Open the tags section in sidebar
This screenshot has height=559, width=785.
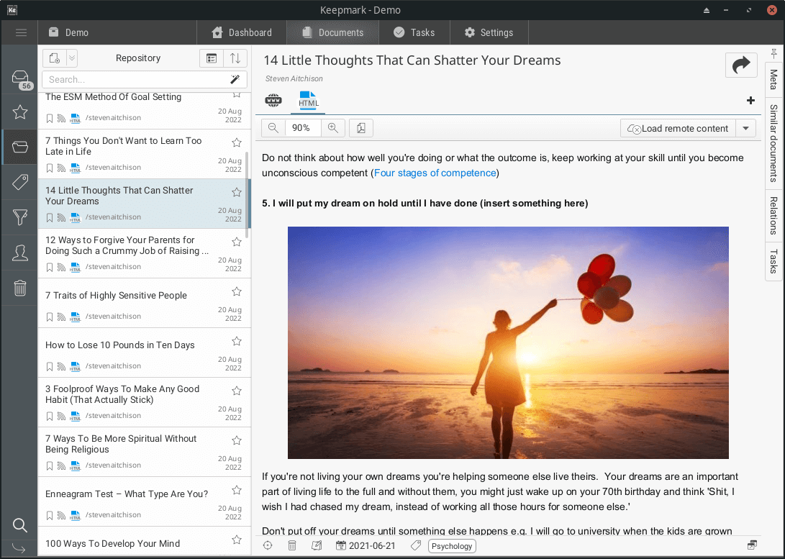pyautogui.click(x=20, y=182)
